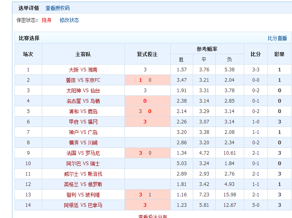Click the 磐田 team name
Screen dimensions: 292x218
pos(71,80)
